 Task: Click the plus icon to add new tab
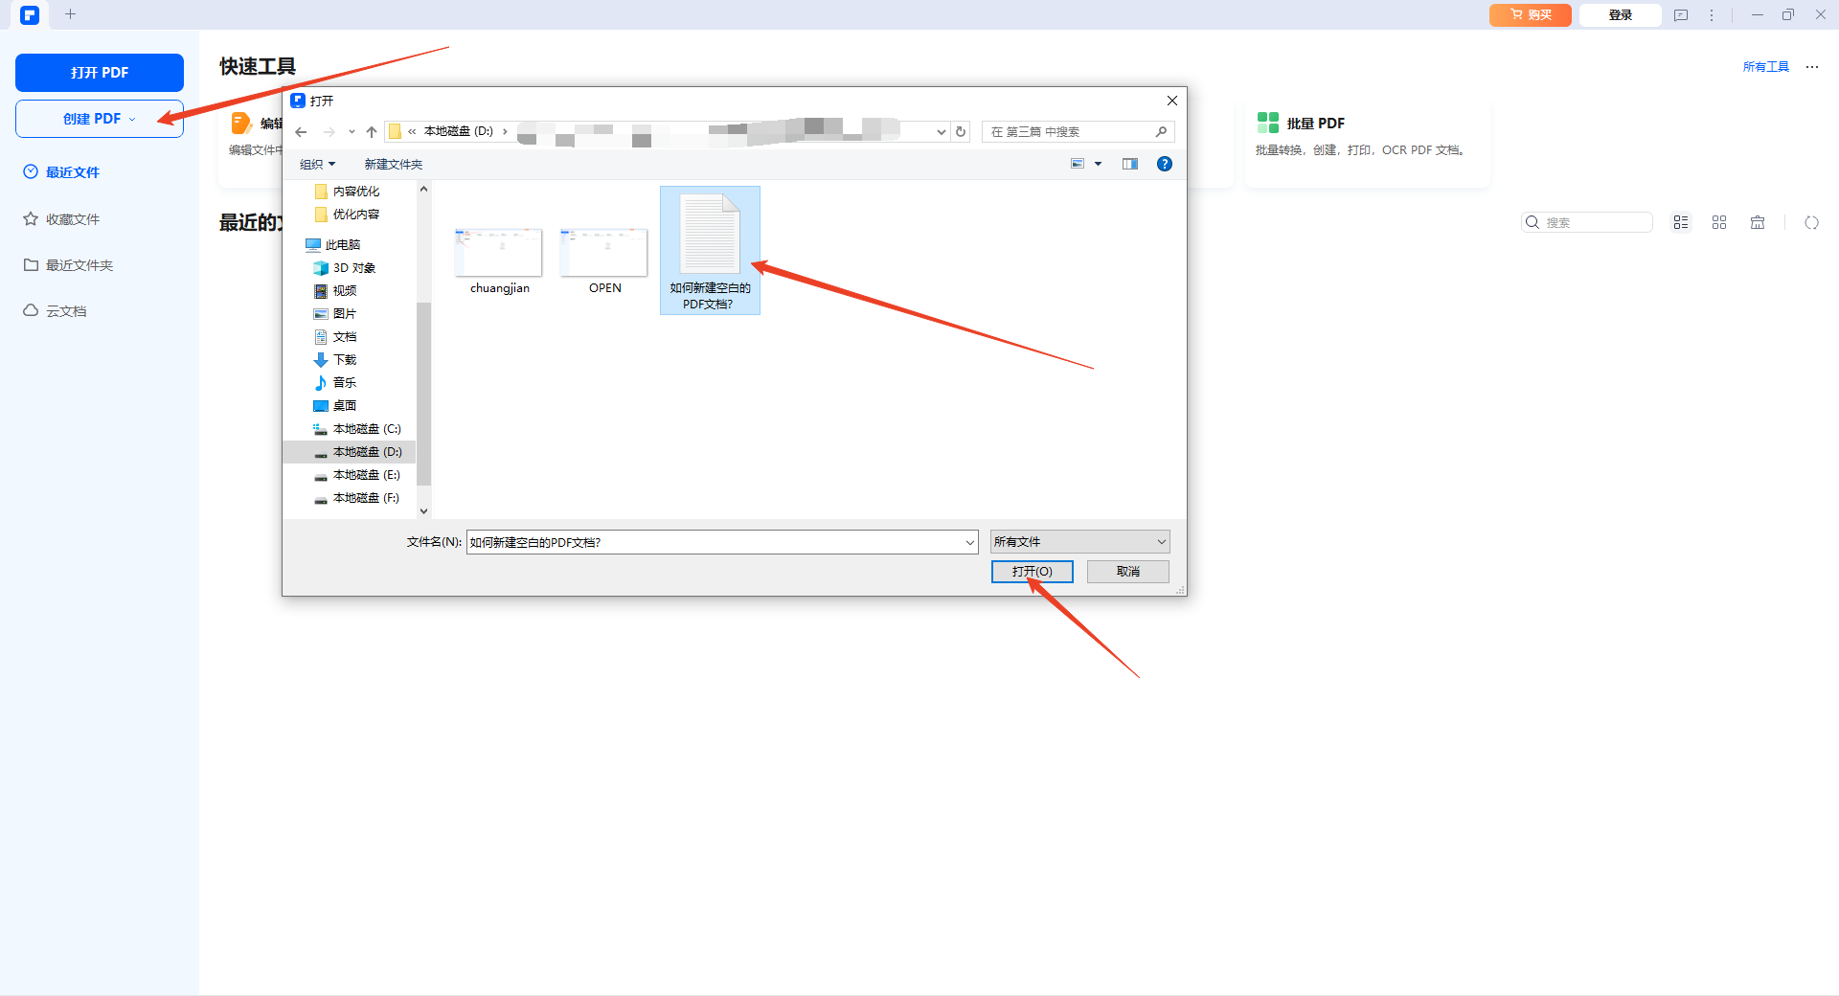pyautogui.click(x=70, y=14)
